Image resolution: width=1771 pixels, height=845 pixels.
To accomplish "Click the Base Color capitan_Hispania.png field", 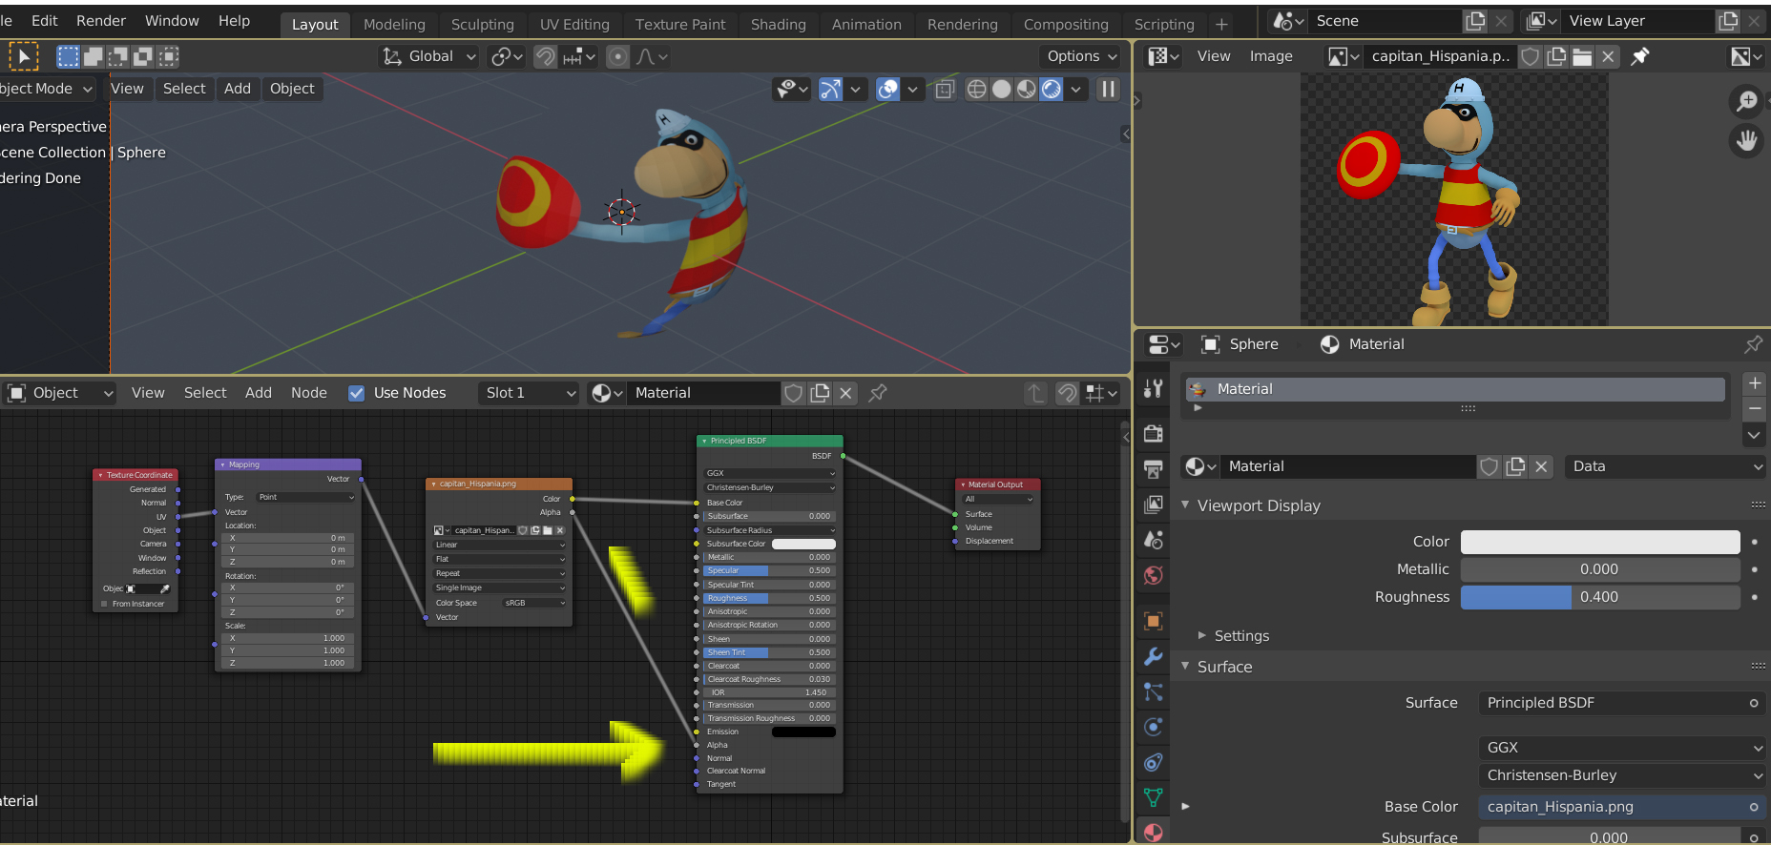I will point(1613,807).
